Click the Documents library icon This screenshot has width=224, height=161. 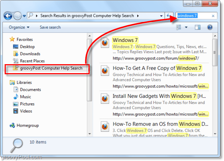pyautogui.click(x=16, y=89)
